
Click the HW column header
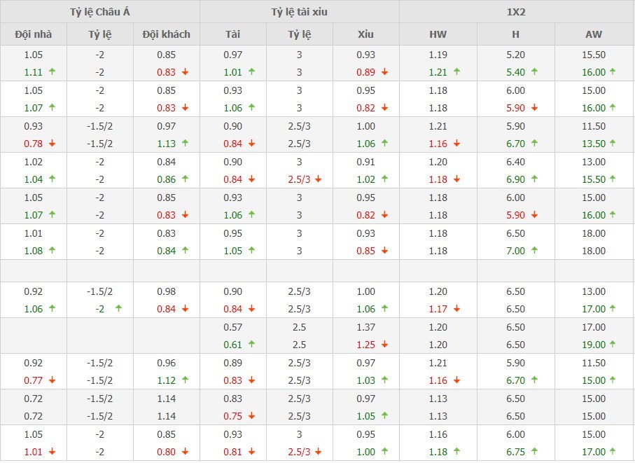pyautogui.click(x=438, y=34)
